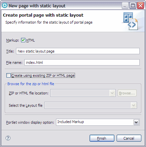146x147 pixels.
Task: Enable Create using existing ZIP or HTML page
Action: [x=8, y=75]
